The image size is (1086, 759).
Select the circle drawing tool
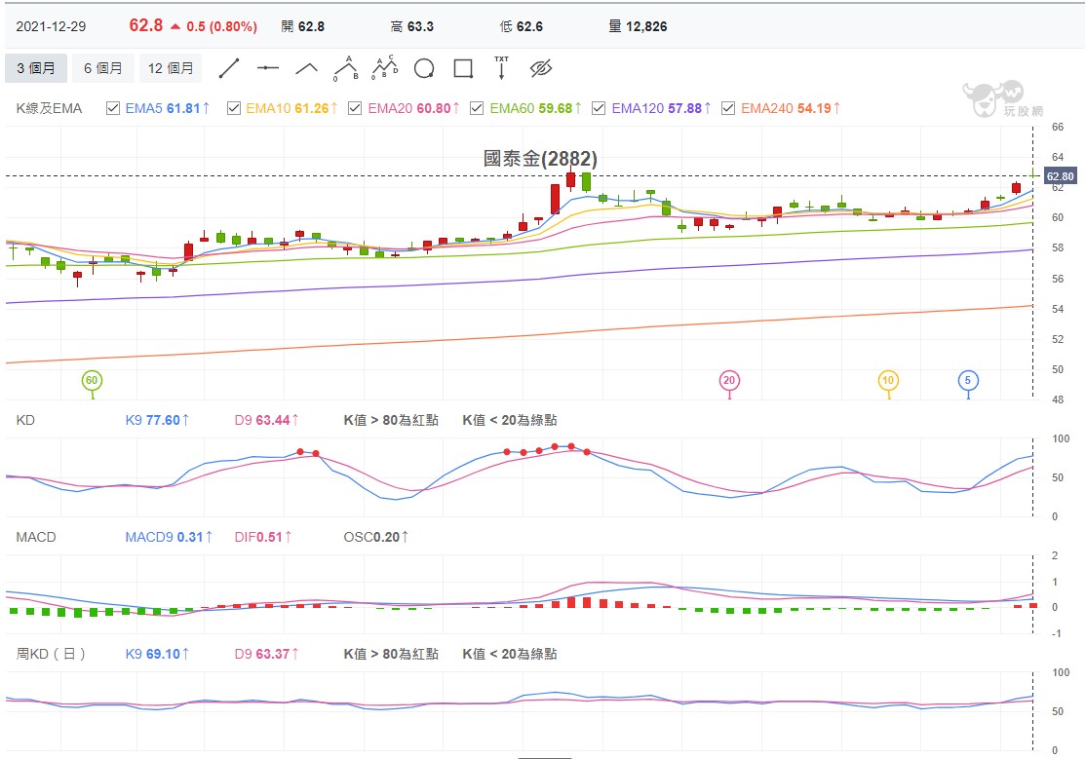click(x=424, y=68)
